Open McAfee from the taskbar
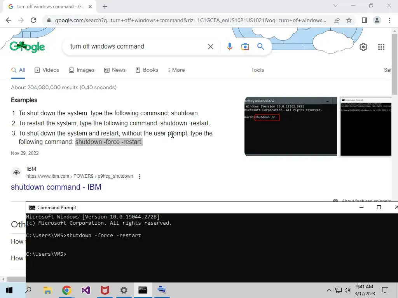Screen dimensions: 398x298 [105, 290]
